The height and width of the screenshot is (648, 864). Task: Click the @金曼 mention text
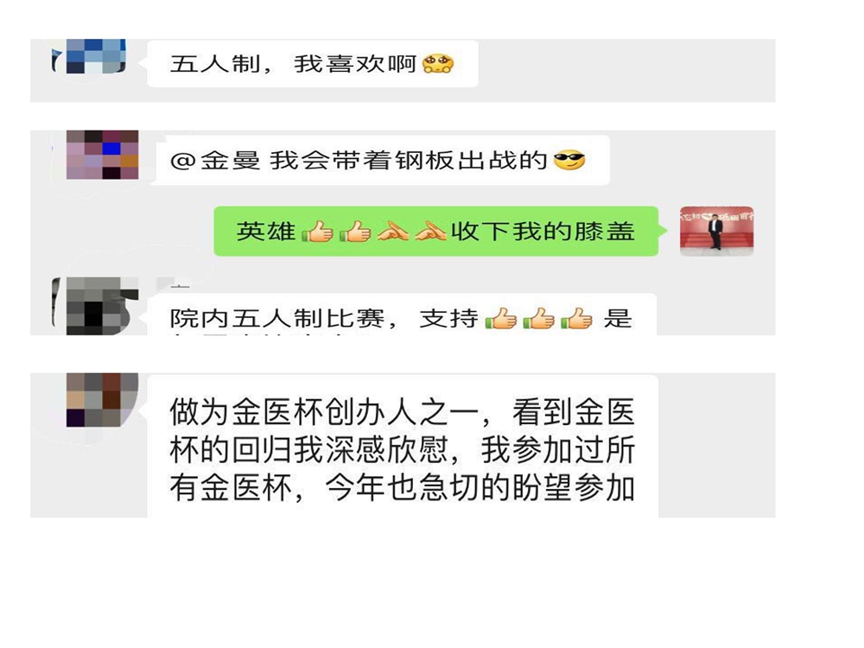(215, 161)
